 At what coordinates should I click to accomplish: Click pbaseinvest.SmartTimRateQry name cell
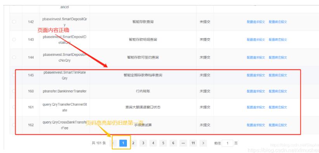65,75
